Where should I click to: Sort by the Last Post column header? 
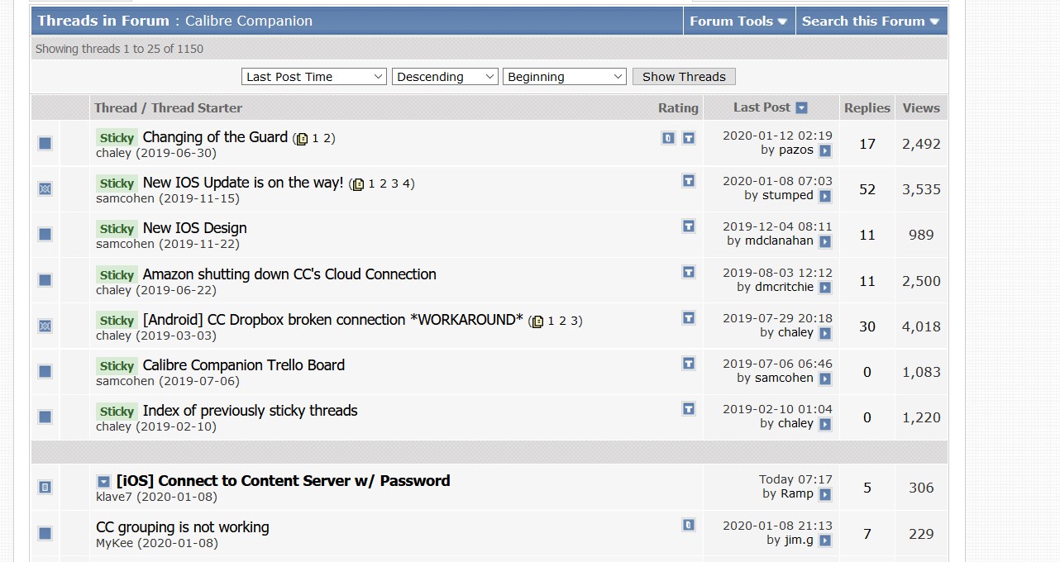(x=762, y=107)
